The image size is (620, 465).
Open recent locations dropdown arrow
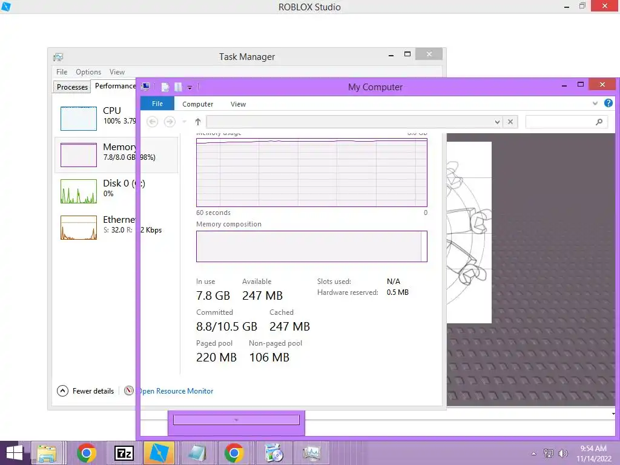[x=184, y=122]
